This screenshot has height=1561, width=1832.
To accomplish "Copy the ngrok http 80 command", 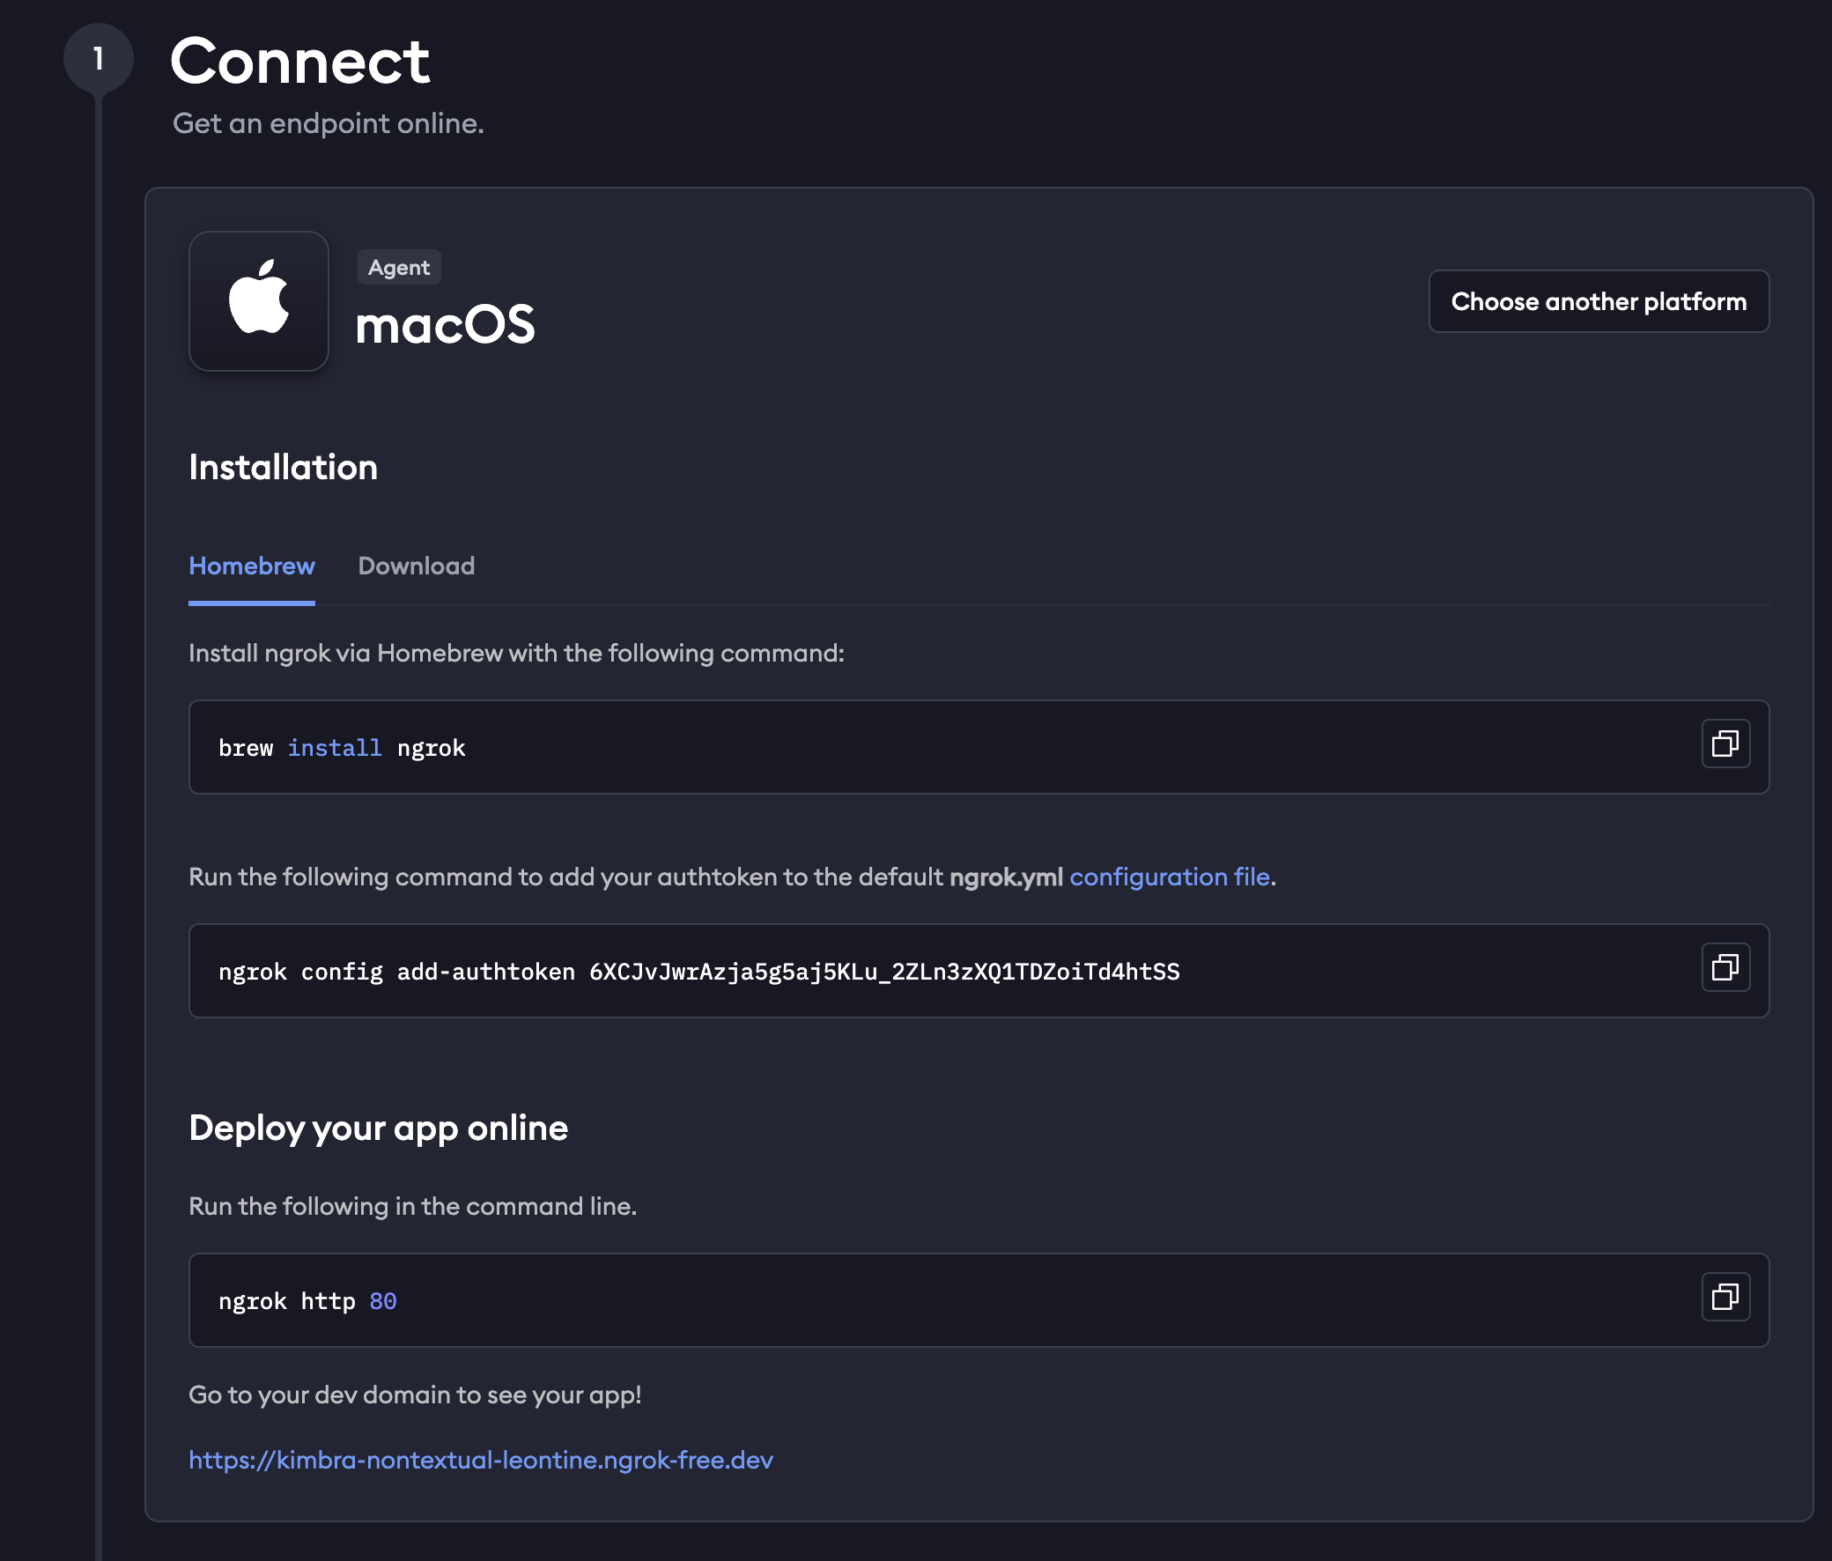I will pos(1725,1298).
